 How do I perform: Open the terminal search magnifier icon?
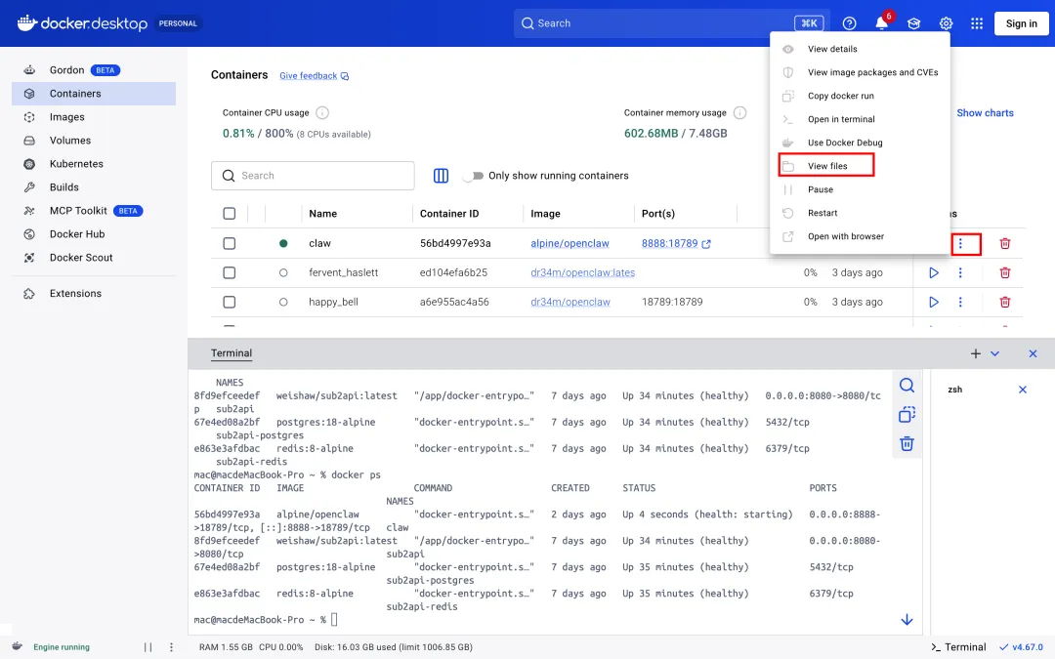pyautogui.click(x=907, y=386)
